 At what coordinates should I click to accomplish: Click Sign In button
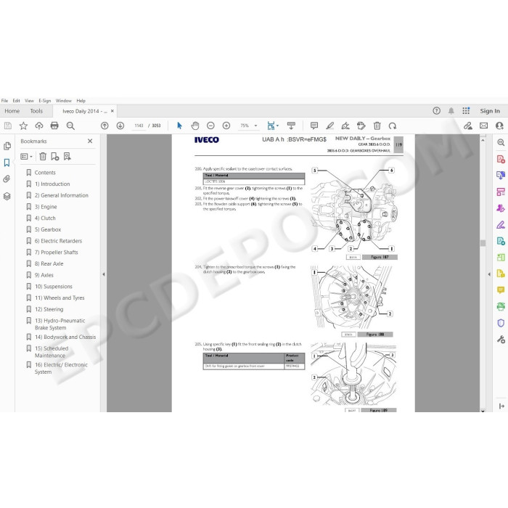(490, 111)
